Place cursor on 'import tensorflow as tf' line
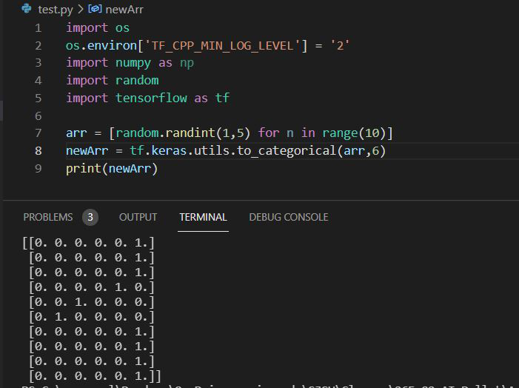Image resolution: width=519 pixels, height=388 pixels. click(147, 98)
